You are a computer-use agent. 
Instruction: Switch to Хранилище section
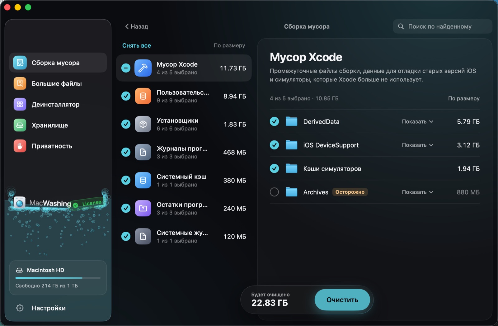click(x=58, y=125)
